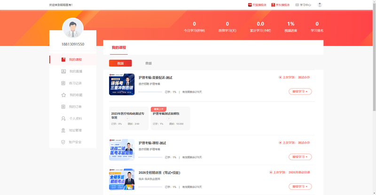This screenshot has width=376, height=195.
Task: Open the 护理考编测试音频包 card
Action: pyautogui.click(x=171, y=119)
